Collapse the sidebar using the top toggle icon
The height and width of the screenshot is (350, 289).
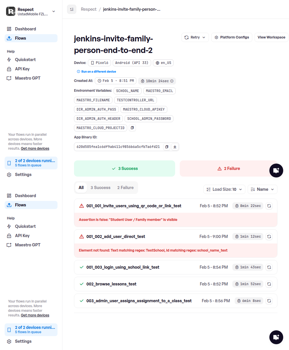click(72, 9)
